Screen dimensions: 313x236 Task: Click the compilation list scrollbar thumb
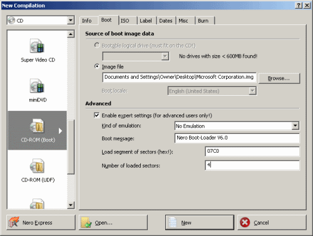click(x=71, y=147)
